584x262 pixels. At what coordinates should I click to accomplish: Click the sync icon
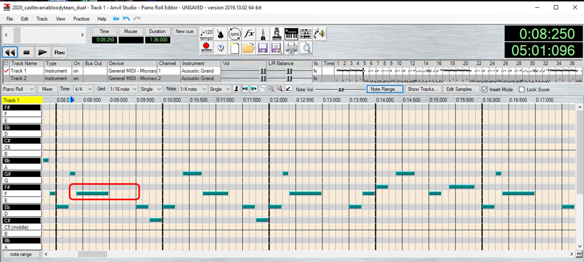pos(235,34)
